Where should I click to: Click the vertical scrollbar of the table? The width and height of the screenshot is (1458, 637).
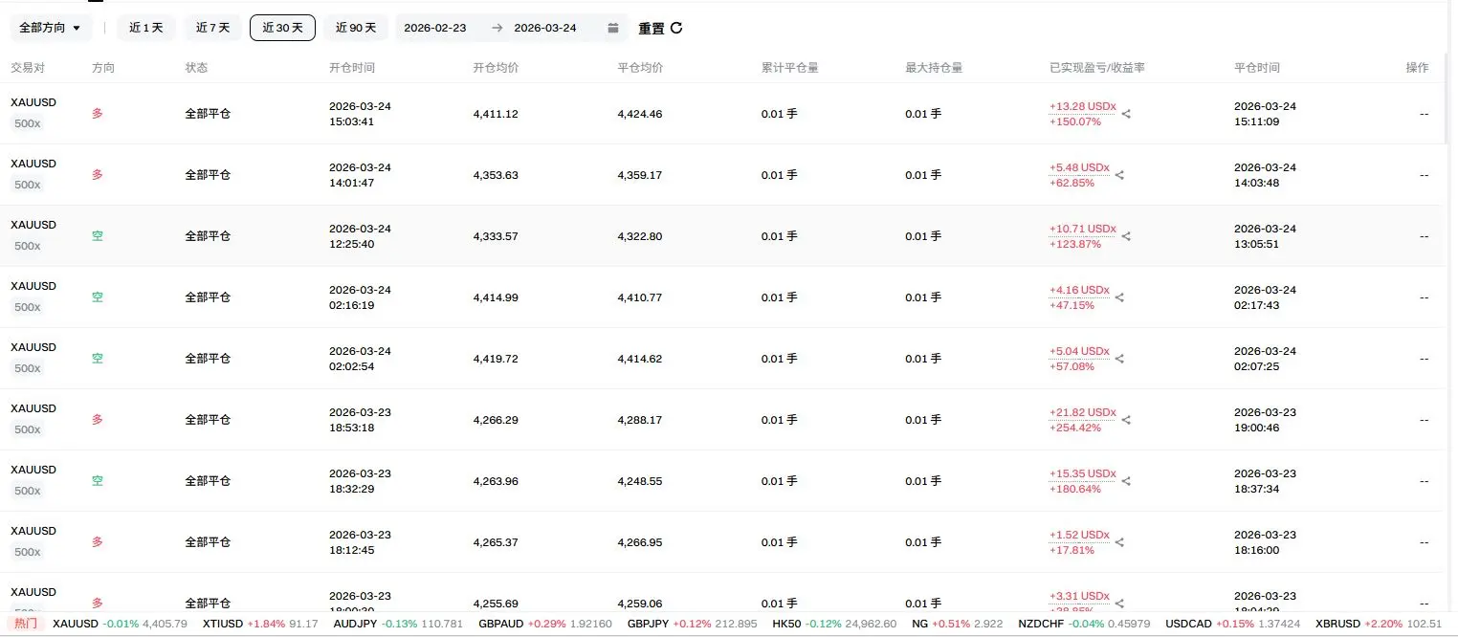[1447, 100]
